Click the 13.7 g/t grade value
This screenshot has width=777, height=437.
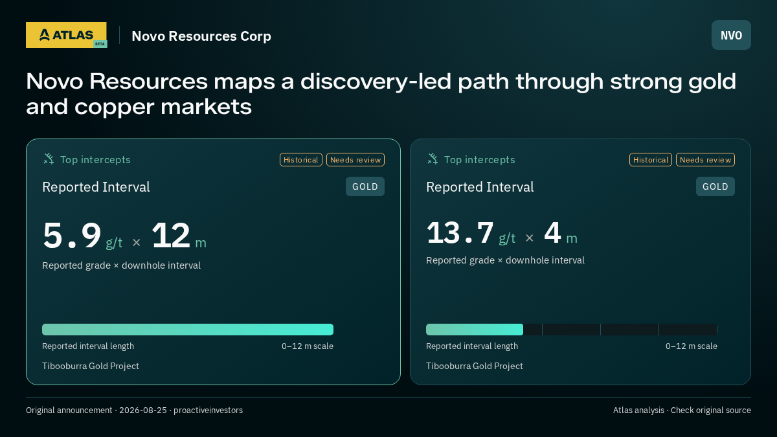471,233
